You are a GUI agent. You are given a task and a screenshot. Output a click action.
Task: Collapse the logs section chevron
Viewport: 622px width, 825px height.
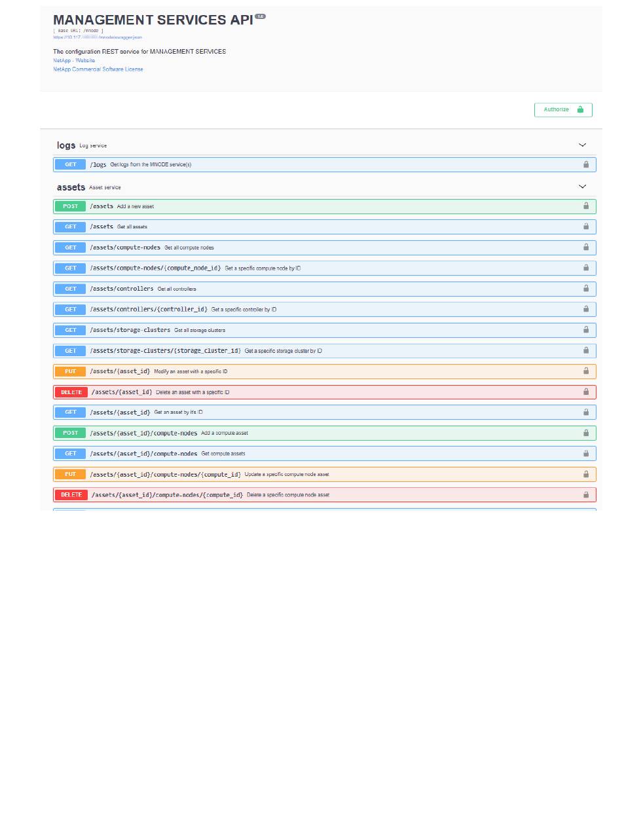(x=582, y=145)
